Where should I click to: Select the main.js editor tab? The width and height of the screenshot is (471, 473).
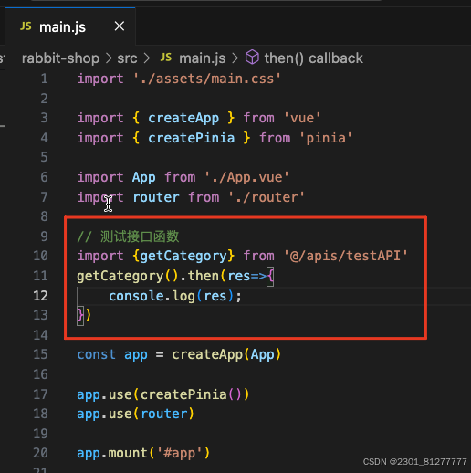tap(70, 26)
